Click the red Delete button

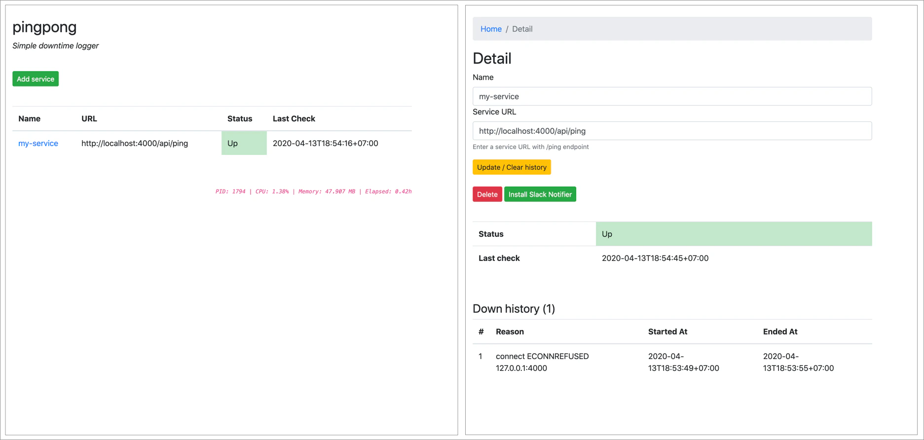(487, 194)
